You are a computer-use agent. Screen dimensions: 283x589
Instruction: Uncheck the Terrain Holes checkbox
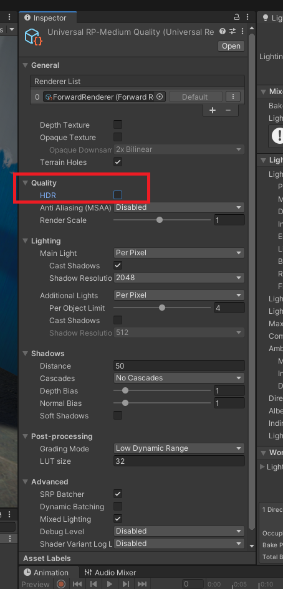pos(118,162)
